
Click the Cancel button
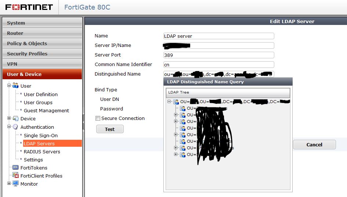314,145
